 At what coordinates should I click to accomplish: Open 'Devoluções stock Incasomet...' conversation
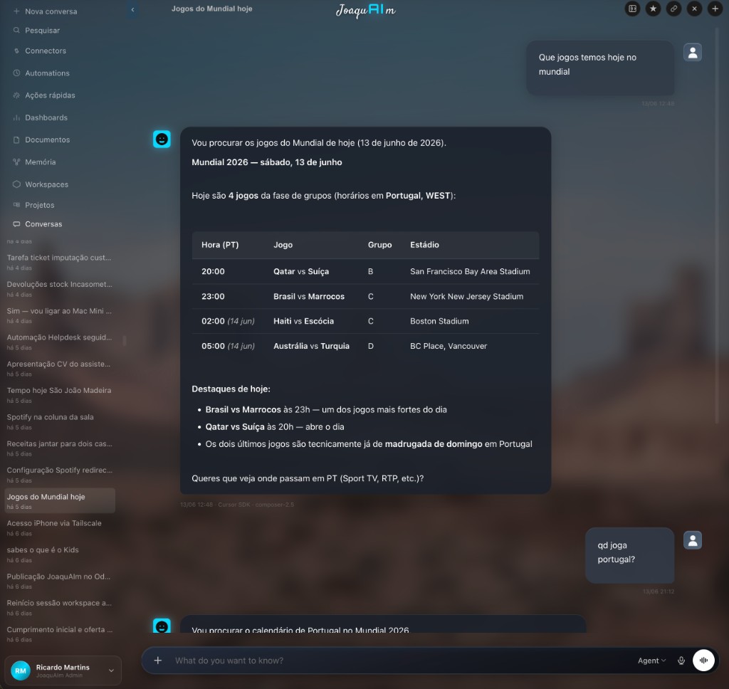(60, 288)
